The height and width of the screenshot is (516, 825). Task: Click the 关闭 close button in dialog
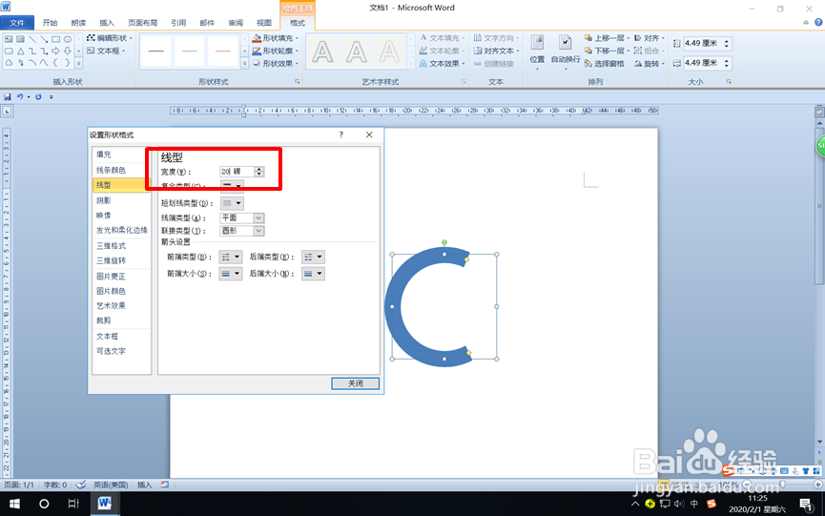(x=355, y=383)
